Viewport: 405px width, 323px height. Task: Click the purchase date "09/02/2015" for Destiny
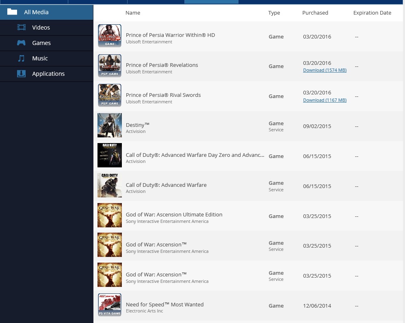coord(317,126)
